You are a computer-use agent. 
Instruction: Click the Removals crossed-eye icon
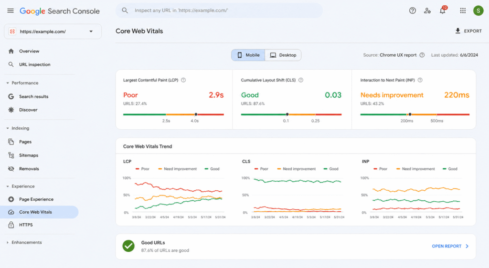click(x=11, y=169)
